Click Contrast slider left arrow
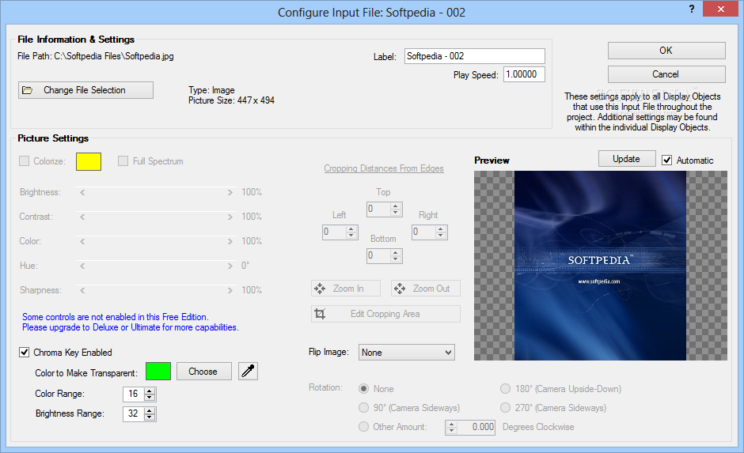The height and width of the screenshot is (453, 744). tap(82, 217)
